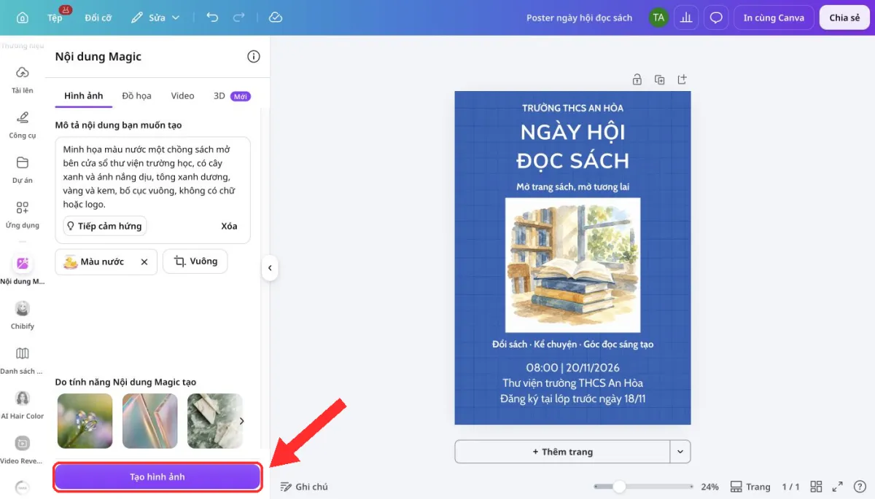Open the Danh sách app in sidebar
This screenshot has width=875, height=499.
pos(22,360)
